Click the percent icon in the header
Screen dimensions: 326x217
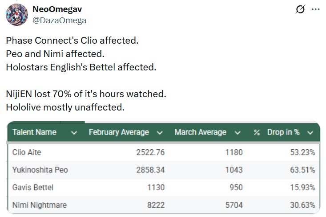coord(257,132)
